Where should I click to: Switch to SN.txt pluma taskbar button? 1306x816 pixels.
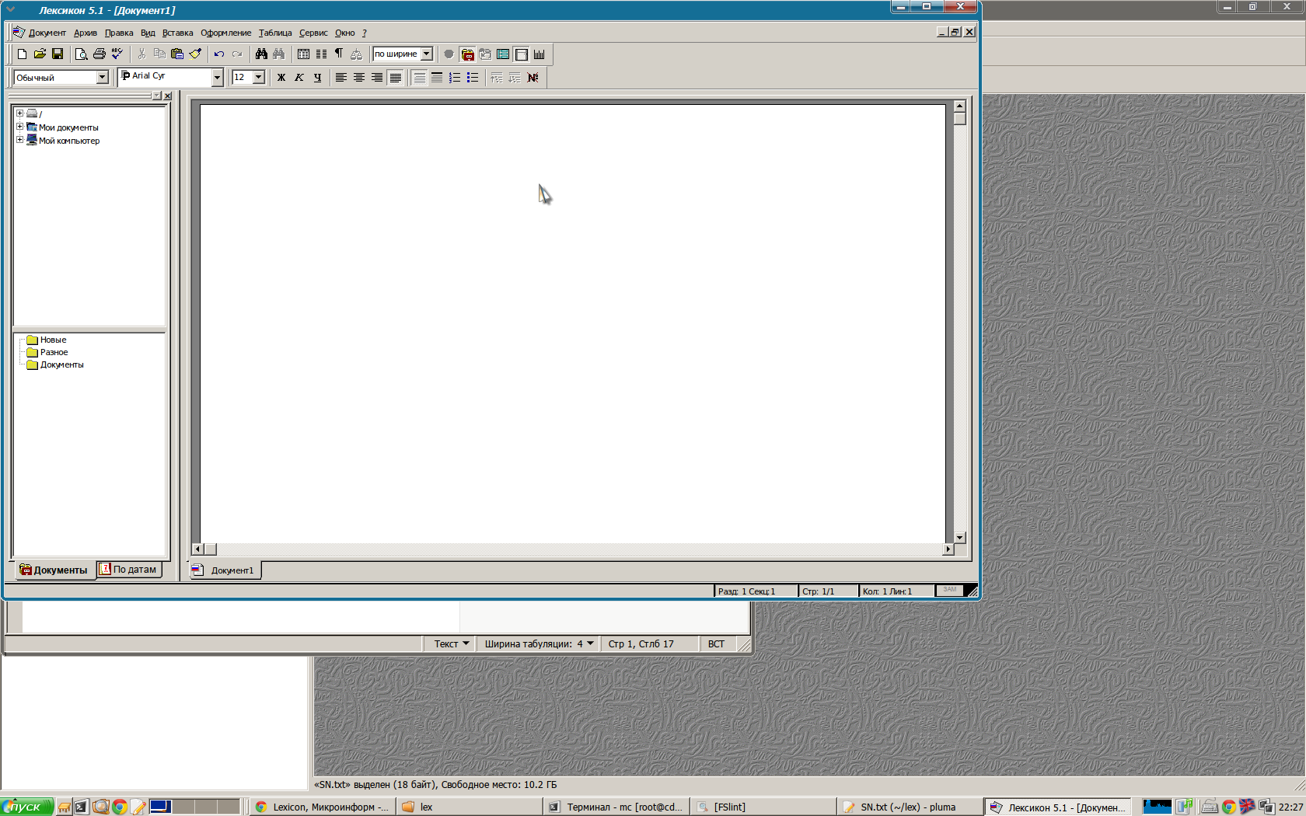pos(909,807)
